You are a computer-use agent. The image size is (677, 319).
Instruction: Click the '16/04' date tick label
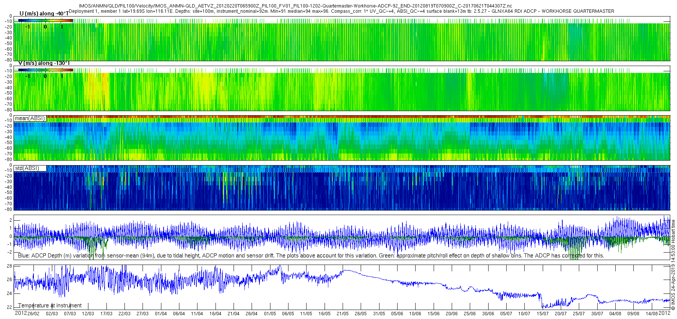click(216, 314)
